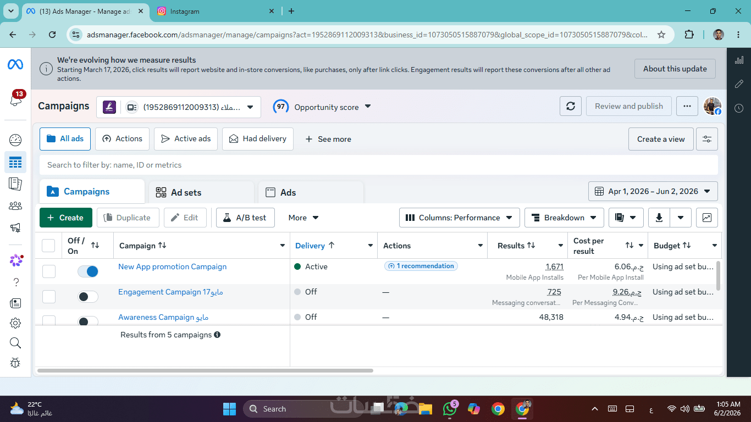
Task: Switch to the Ad sets tab
Action: coord(202,192)
